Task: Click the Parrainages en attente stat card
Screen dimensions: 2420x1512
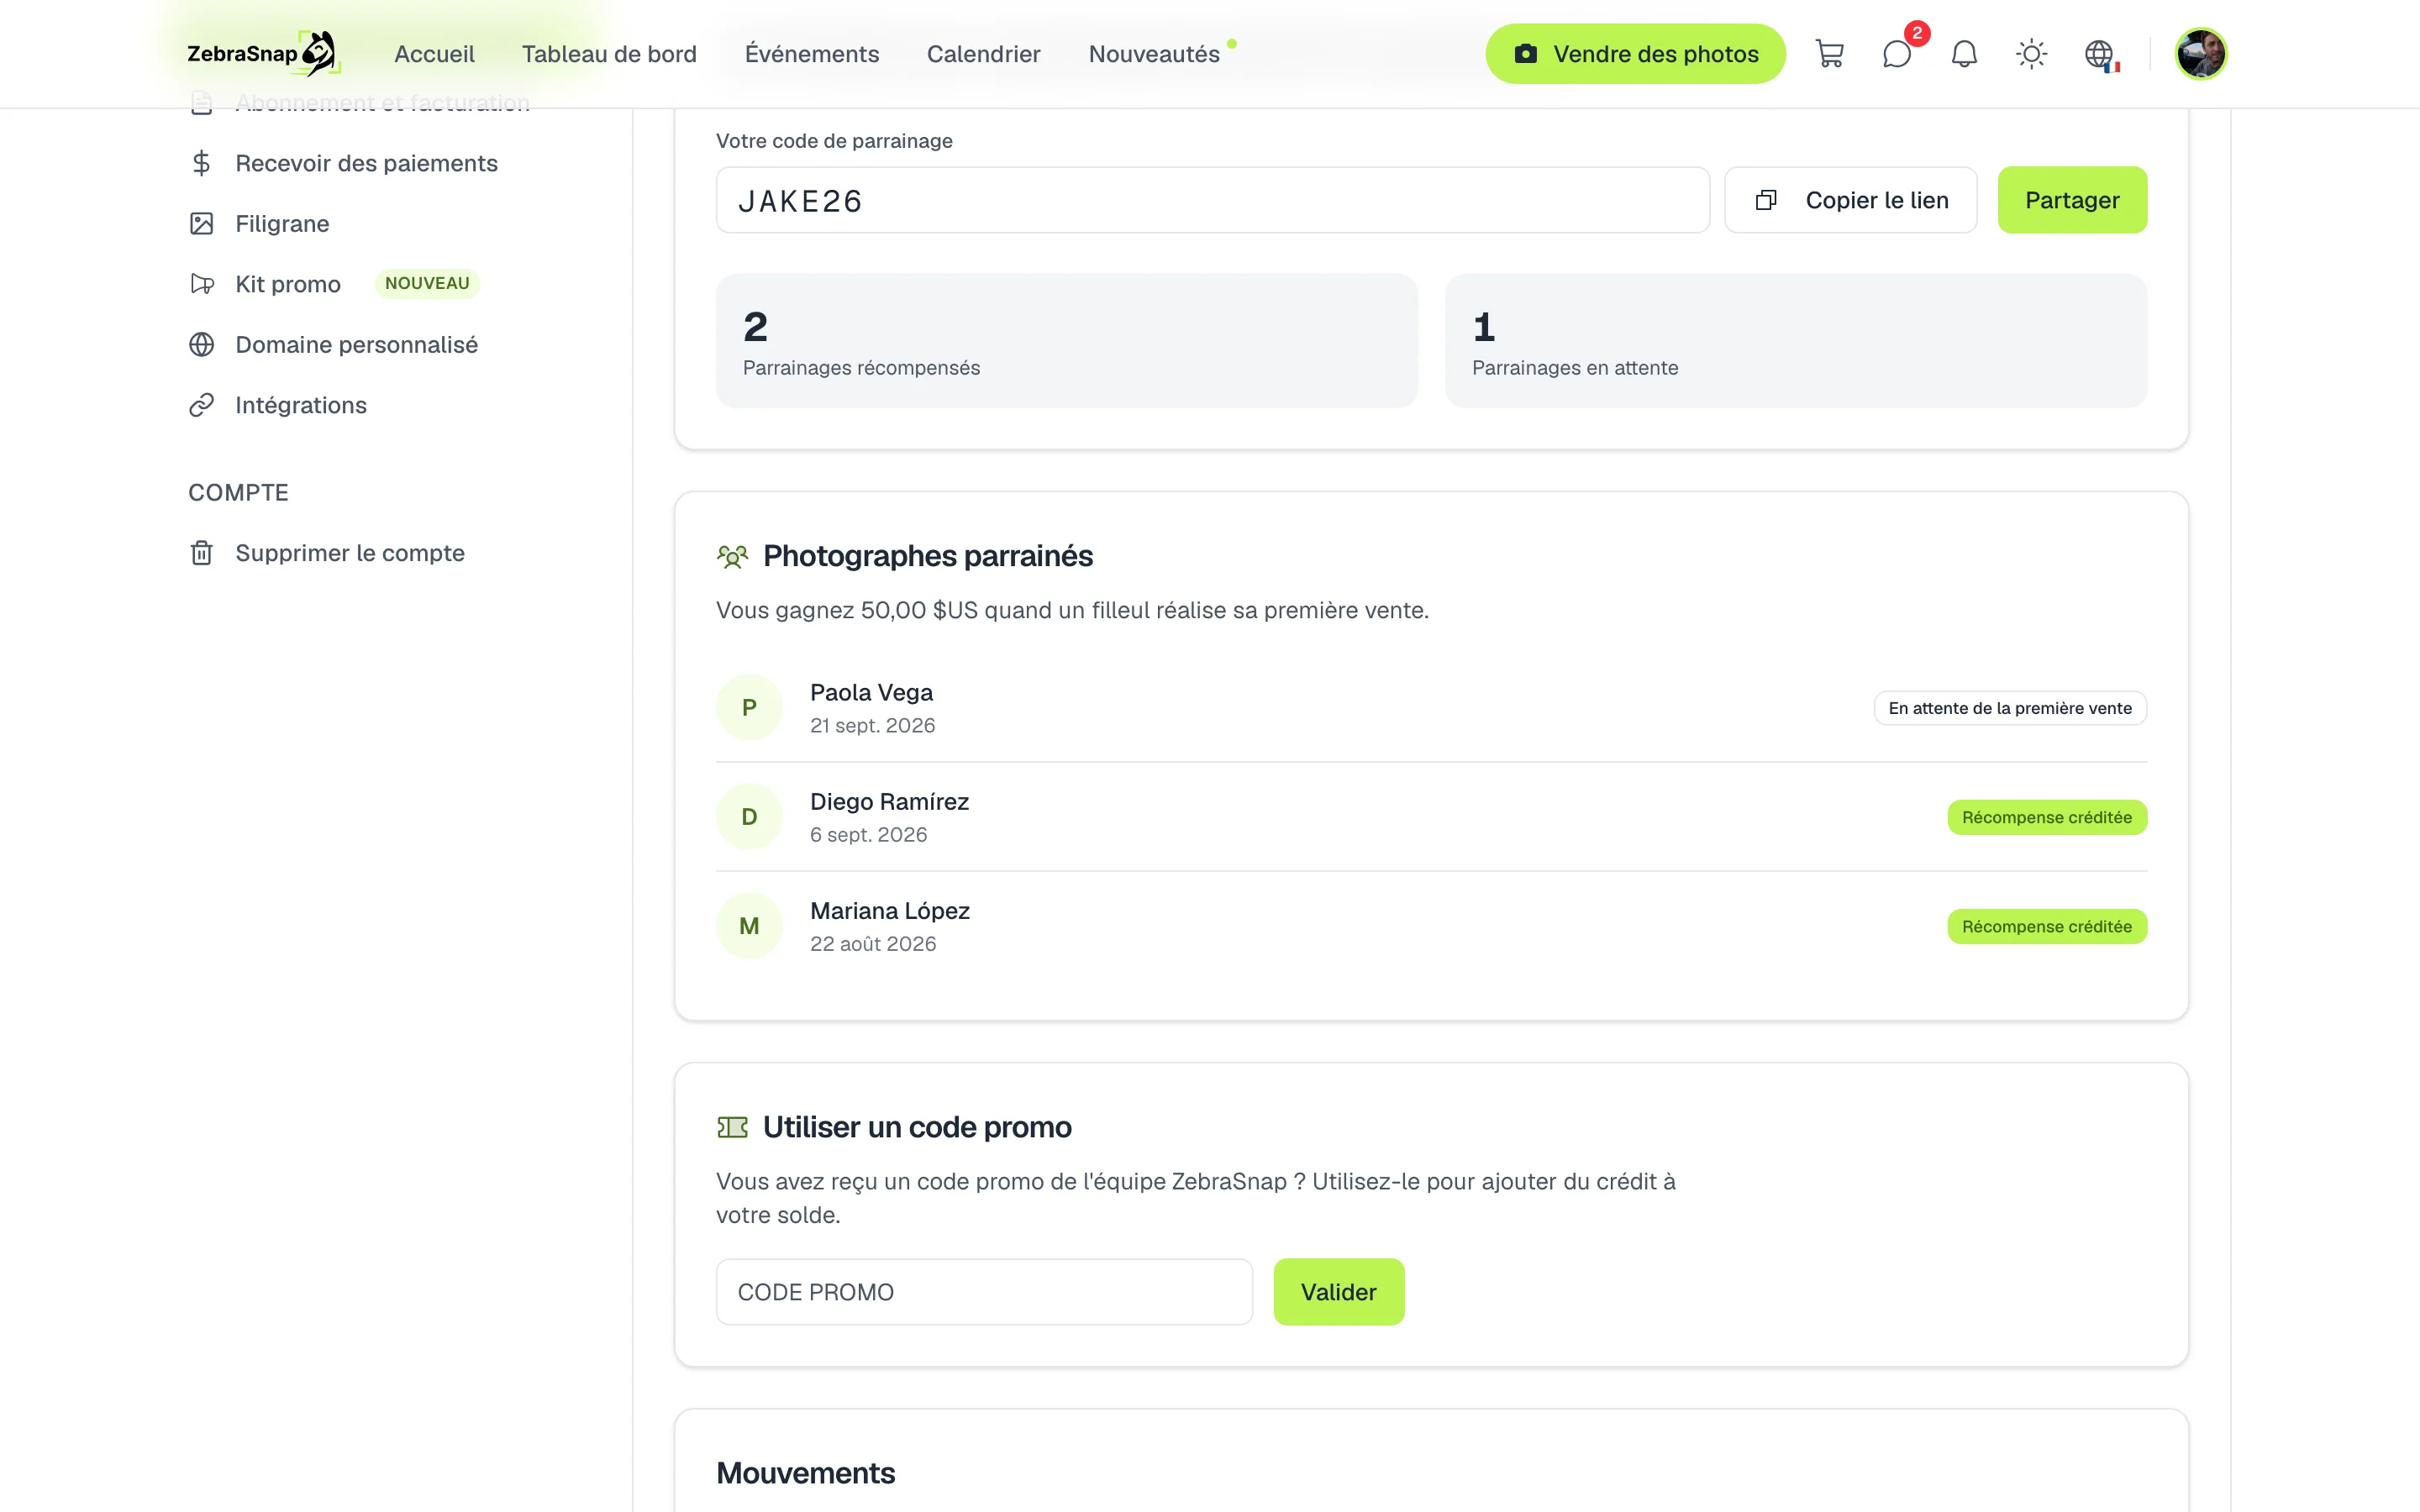Action: tap(1796, 341)
